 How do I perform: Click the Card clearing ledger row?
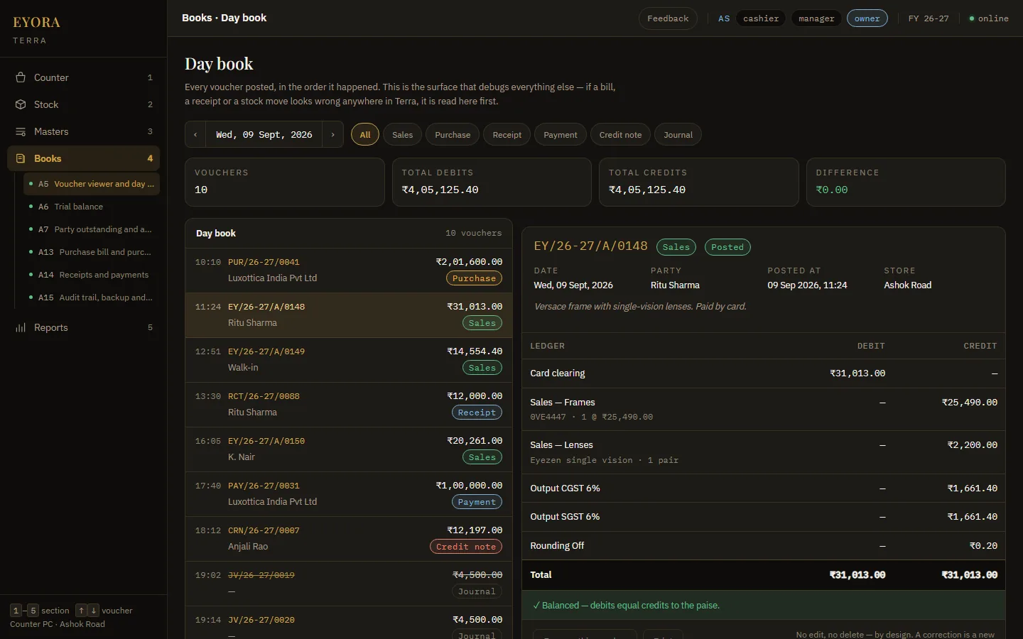coord(764,373)
